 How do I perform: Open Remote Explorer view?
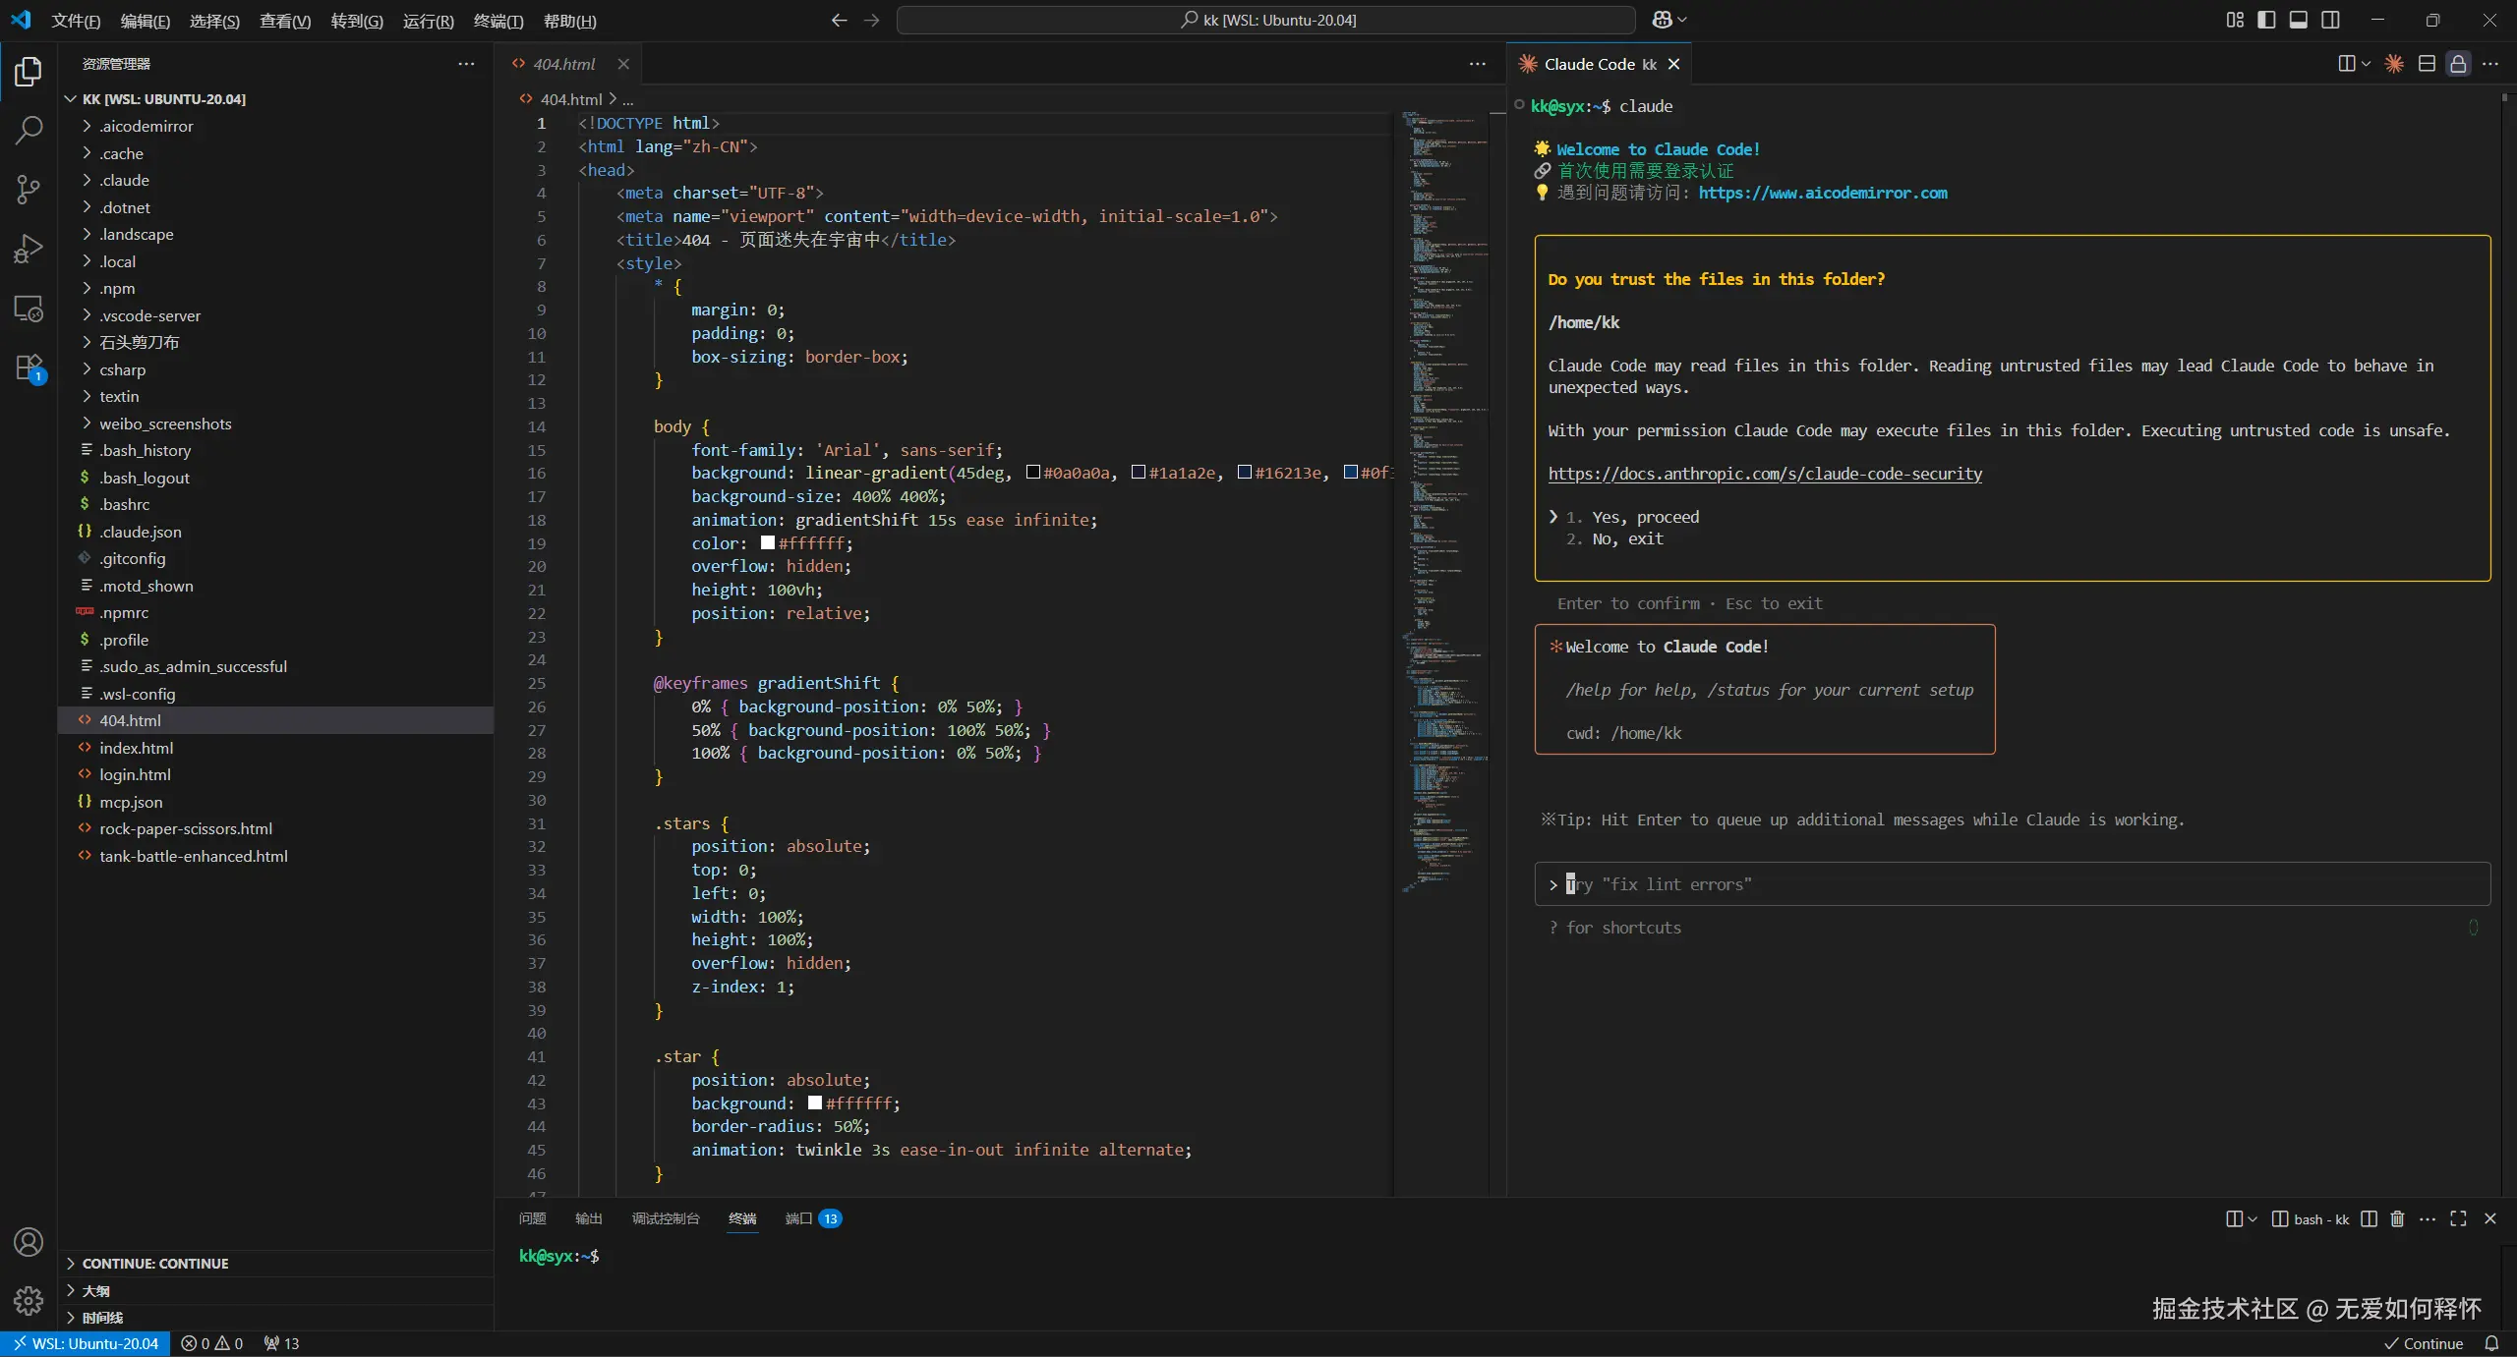tap(29, 309)
